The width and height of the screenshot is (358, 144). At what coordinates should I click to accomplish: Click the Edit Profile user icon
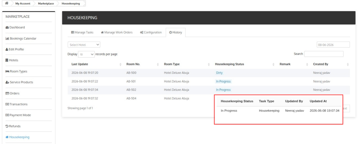pos(7,50)
